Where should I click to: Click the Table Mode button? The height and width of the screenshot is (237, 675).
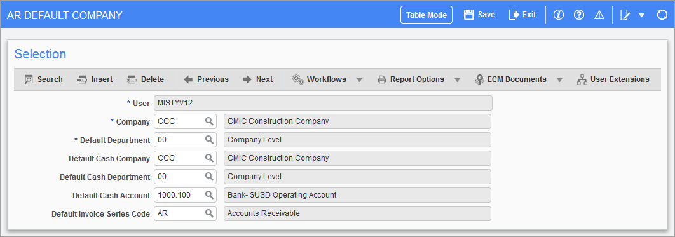[426, 15]
